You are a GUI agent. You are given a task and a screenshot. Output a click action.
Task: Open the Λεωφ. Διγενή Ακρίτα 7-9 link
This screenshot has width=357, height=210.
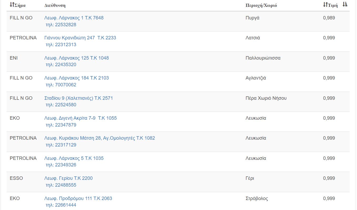(x=80, y=118)
